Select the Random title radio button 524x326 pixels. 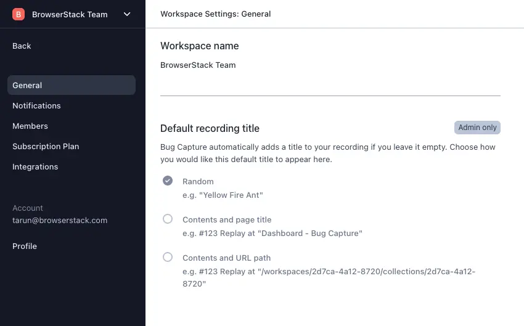click(168, 181)
